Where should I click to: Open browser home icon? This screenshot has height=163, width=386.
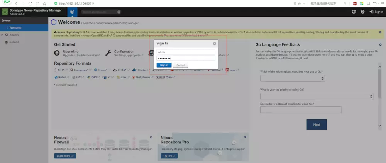coord(37,4)
